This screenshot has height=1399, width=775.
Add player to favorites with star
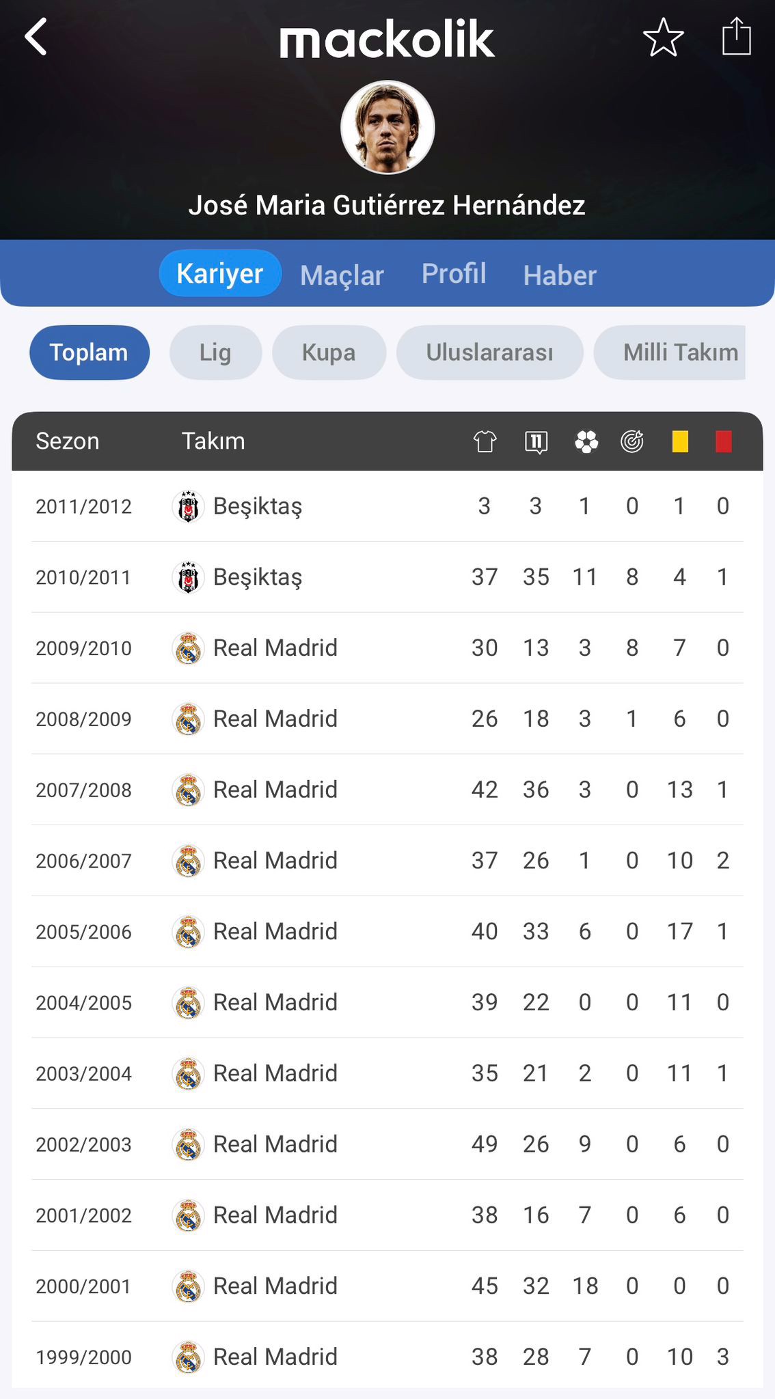point(663,38)
